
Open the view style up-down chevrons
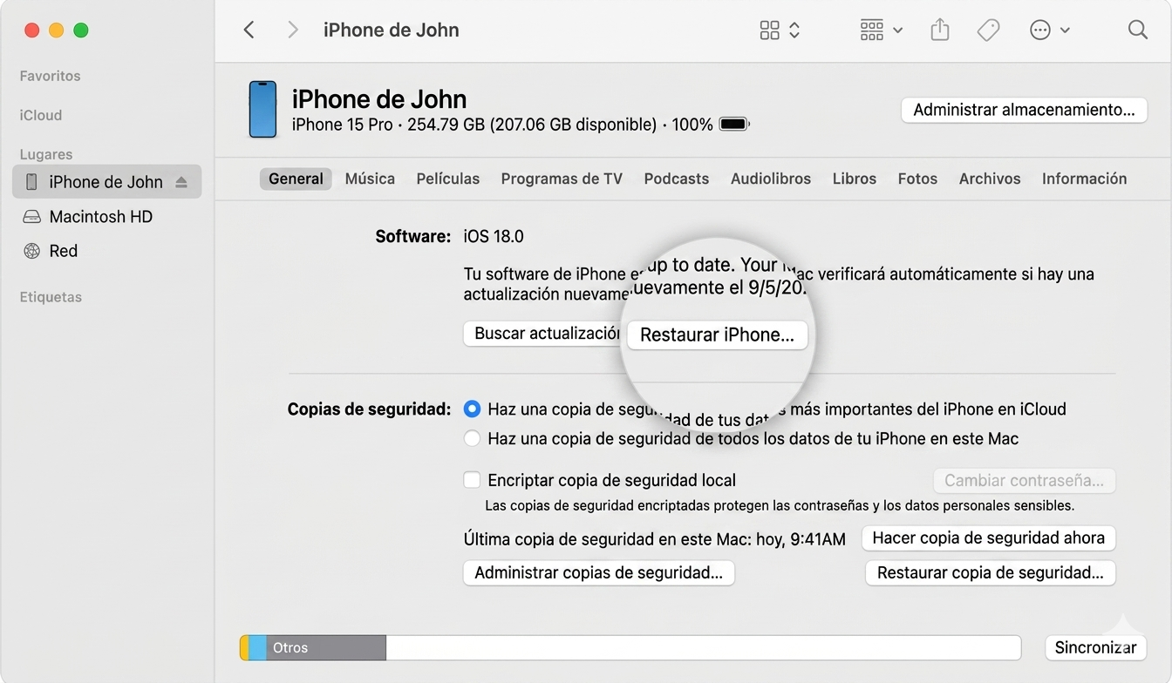point(794,30)
